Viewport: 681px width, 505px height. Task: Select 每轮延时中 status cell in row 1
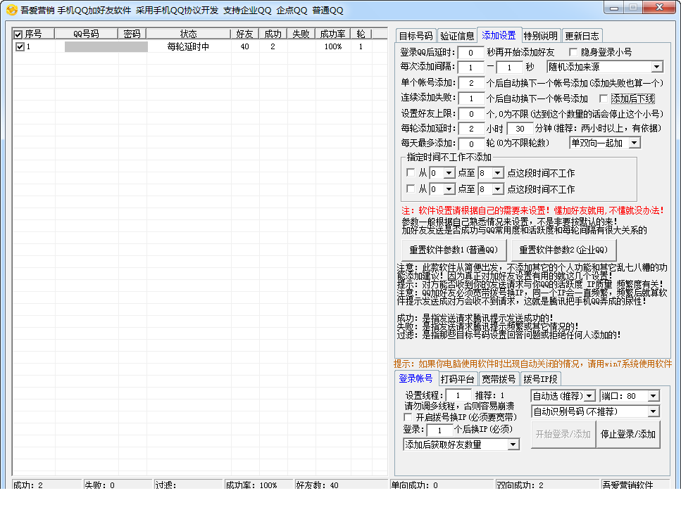[x=189, y=46]
